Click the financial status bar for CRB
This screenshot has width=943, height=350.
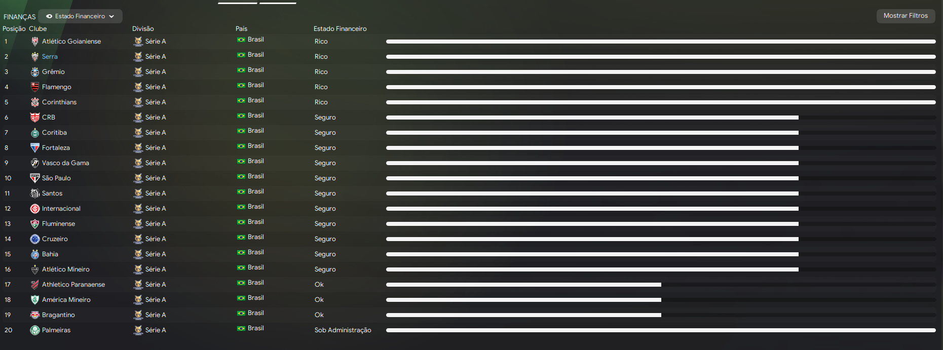pos(592,118)
